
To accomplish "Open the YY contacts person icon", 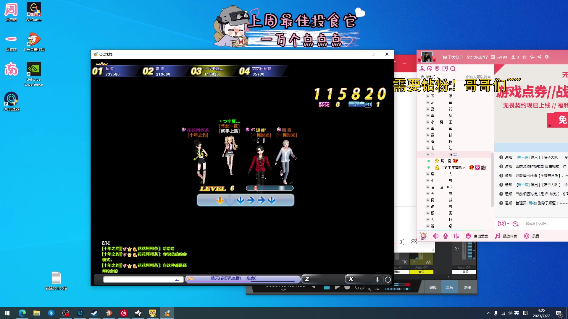I will tap(422, 69).
